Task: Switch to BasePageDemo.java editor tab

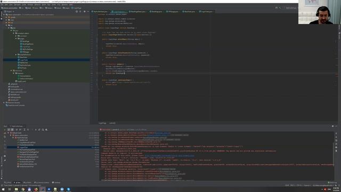Action: pyautogui.click(x=138, y=12)
